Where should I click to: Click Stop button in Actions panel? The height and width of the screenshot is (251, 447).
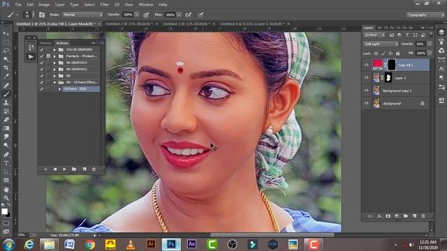click(45, 169)
